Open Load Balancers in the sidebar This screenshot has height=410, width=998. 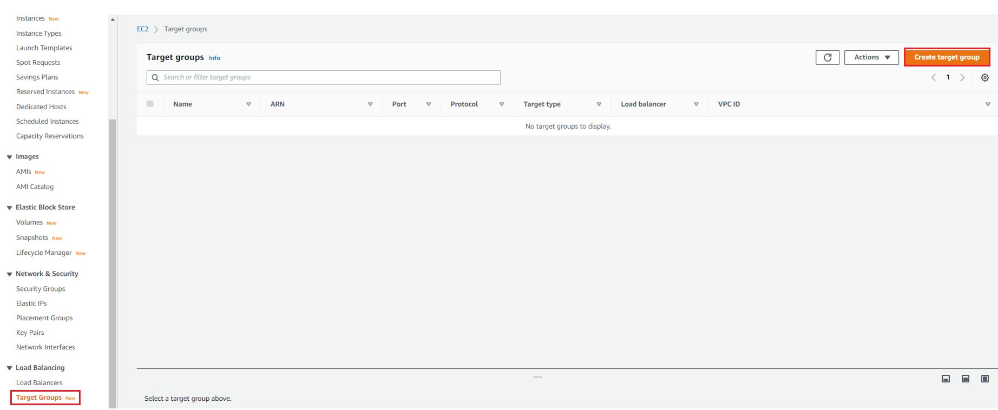point(39,383)
